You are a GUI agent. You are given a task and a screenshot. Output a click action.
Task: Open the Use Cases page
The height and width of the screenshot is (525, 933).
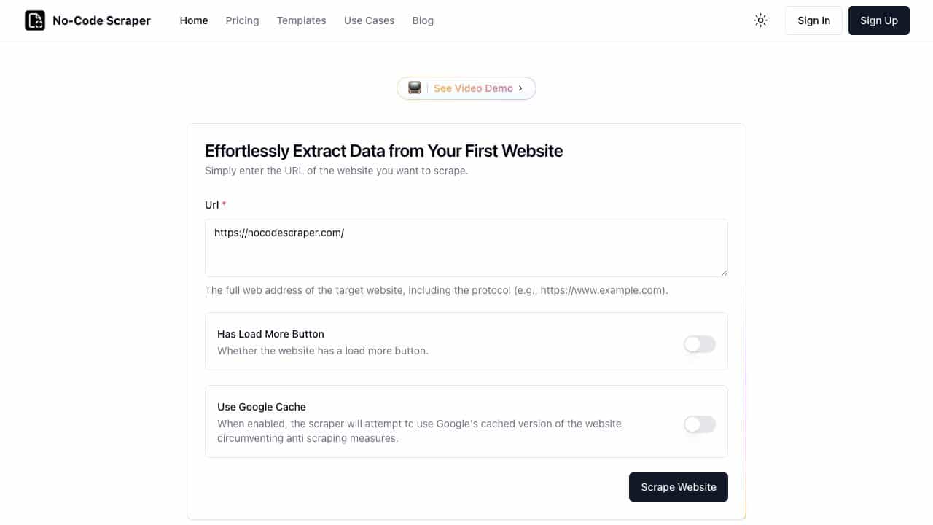(x=369, y=20)
